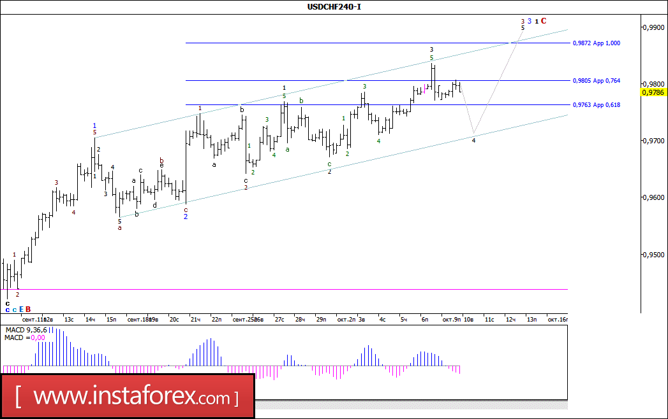
Task: Click the USDCHF240-I chart title
Action: 334,6
